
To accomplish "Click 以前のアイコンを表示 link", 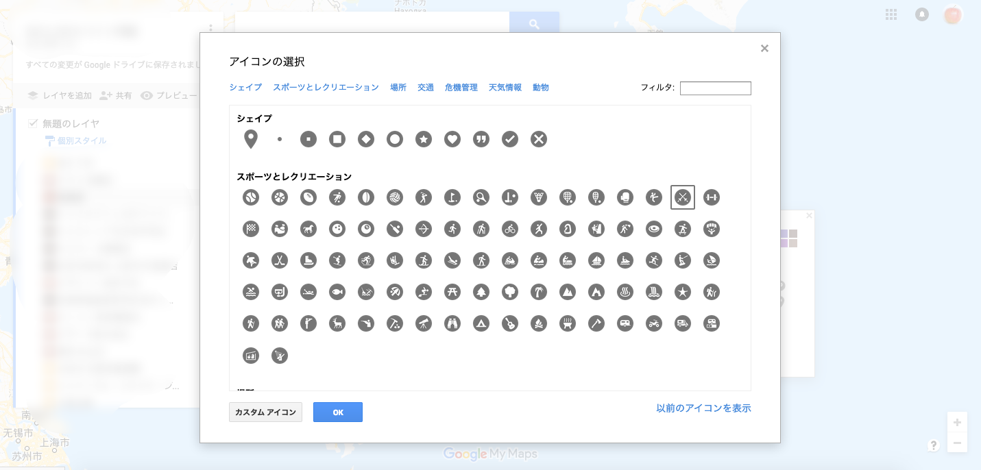I will 703,408.
